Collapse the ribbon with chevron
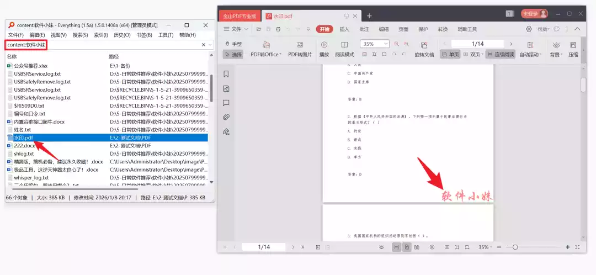This screenshot has width=596, height=275. click(577, 29)
